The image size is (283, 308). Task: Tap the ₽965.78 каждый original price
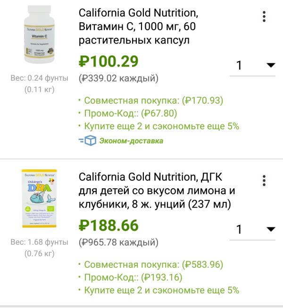(118, 242)
